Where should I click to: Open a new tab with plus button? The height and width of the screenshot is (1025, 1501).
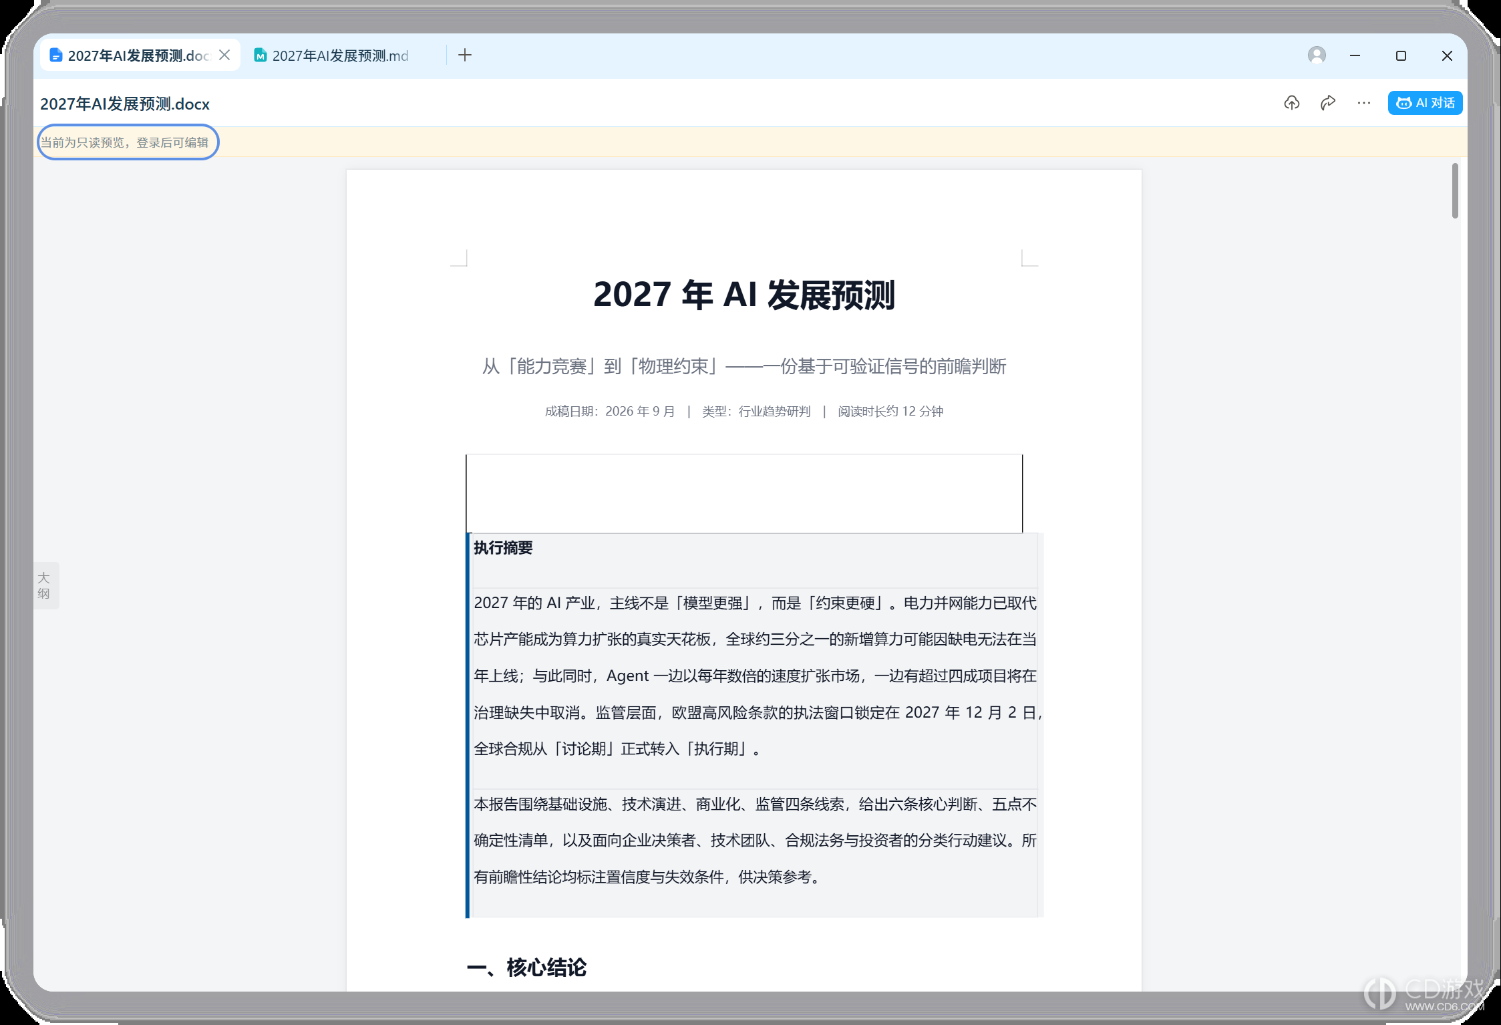tap(465, 55)
